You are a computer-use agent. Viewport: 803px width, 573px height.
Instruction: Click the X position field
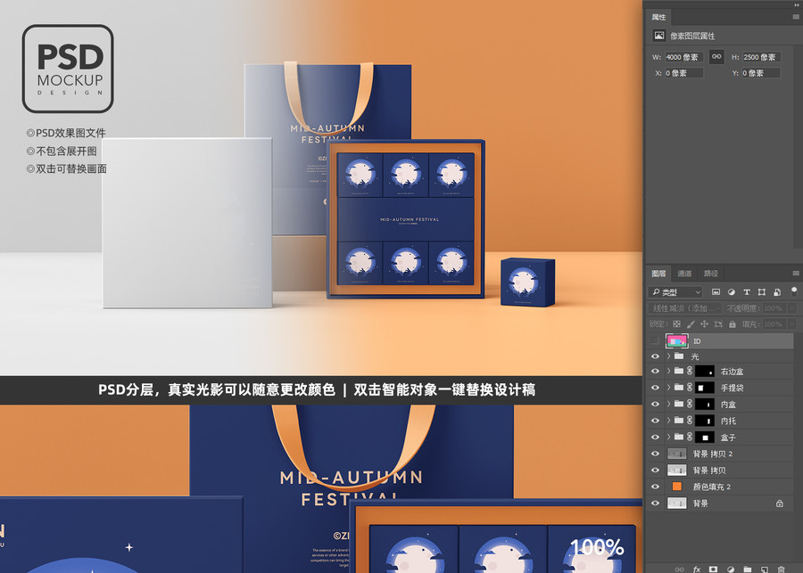tap(684, 73)
